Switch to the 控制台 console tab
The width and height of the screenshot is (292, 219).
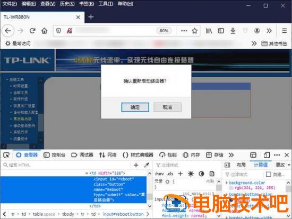coord(54,155)
